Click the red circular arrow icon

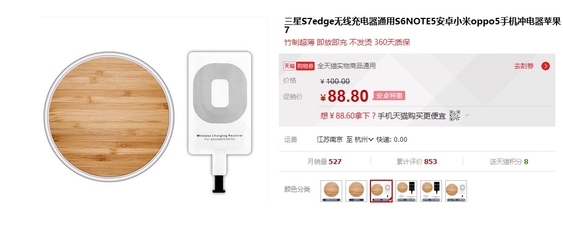(546, 66)
